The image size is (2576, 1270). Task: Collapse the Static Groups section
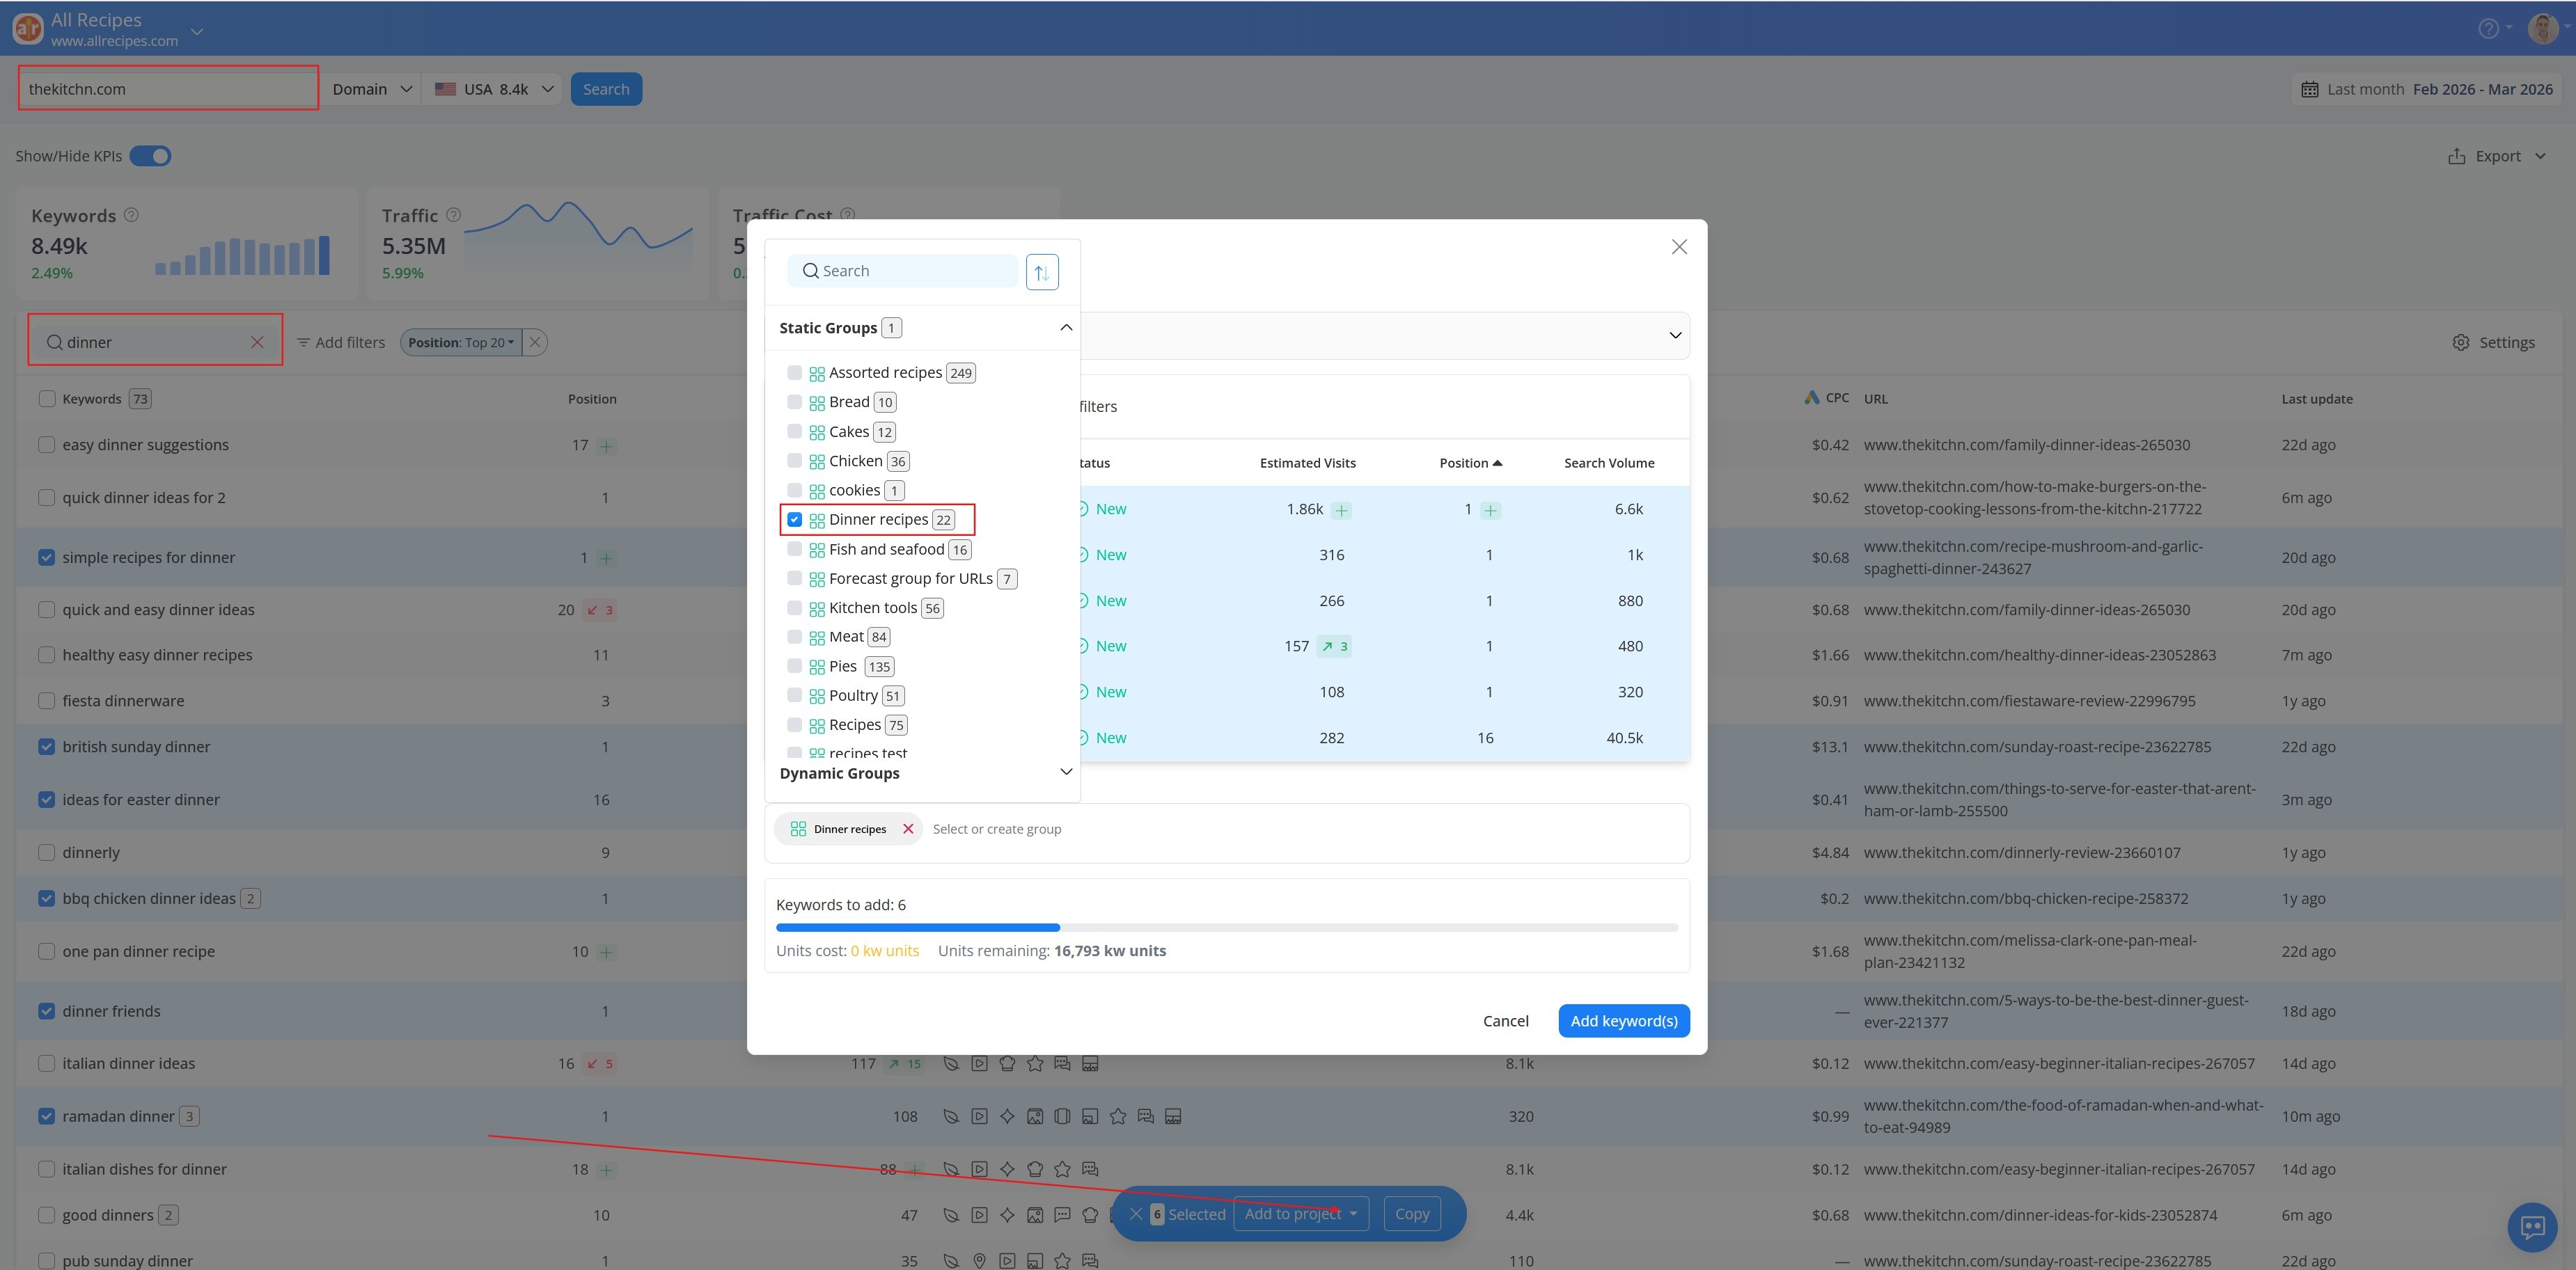tap(1066, 328)
